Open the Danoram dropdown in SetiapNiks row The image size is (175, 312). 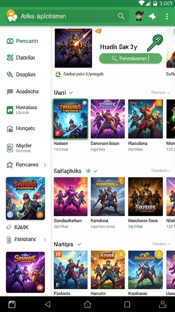[161, 171]
